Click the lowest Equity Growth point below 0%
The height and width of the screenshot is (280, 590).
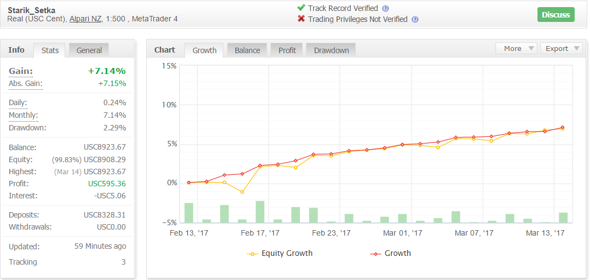click(x=242, y=192)
